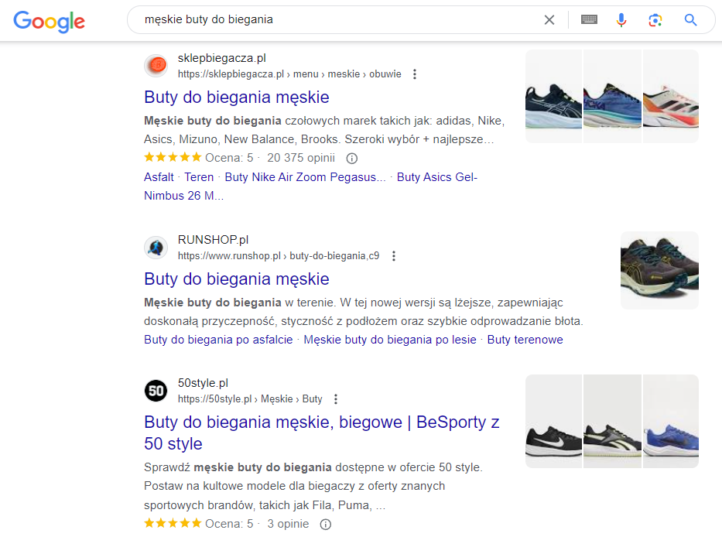The image size is (722, 554).
Task: Open three-dot menu for 50style.pl result
Action: (336, 399)
